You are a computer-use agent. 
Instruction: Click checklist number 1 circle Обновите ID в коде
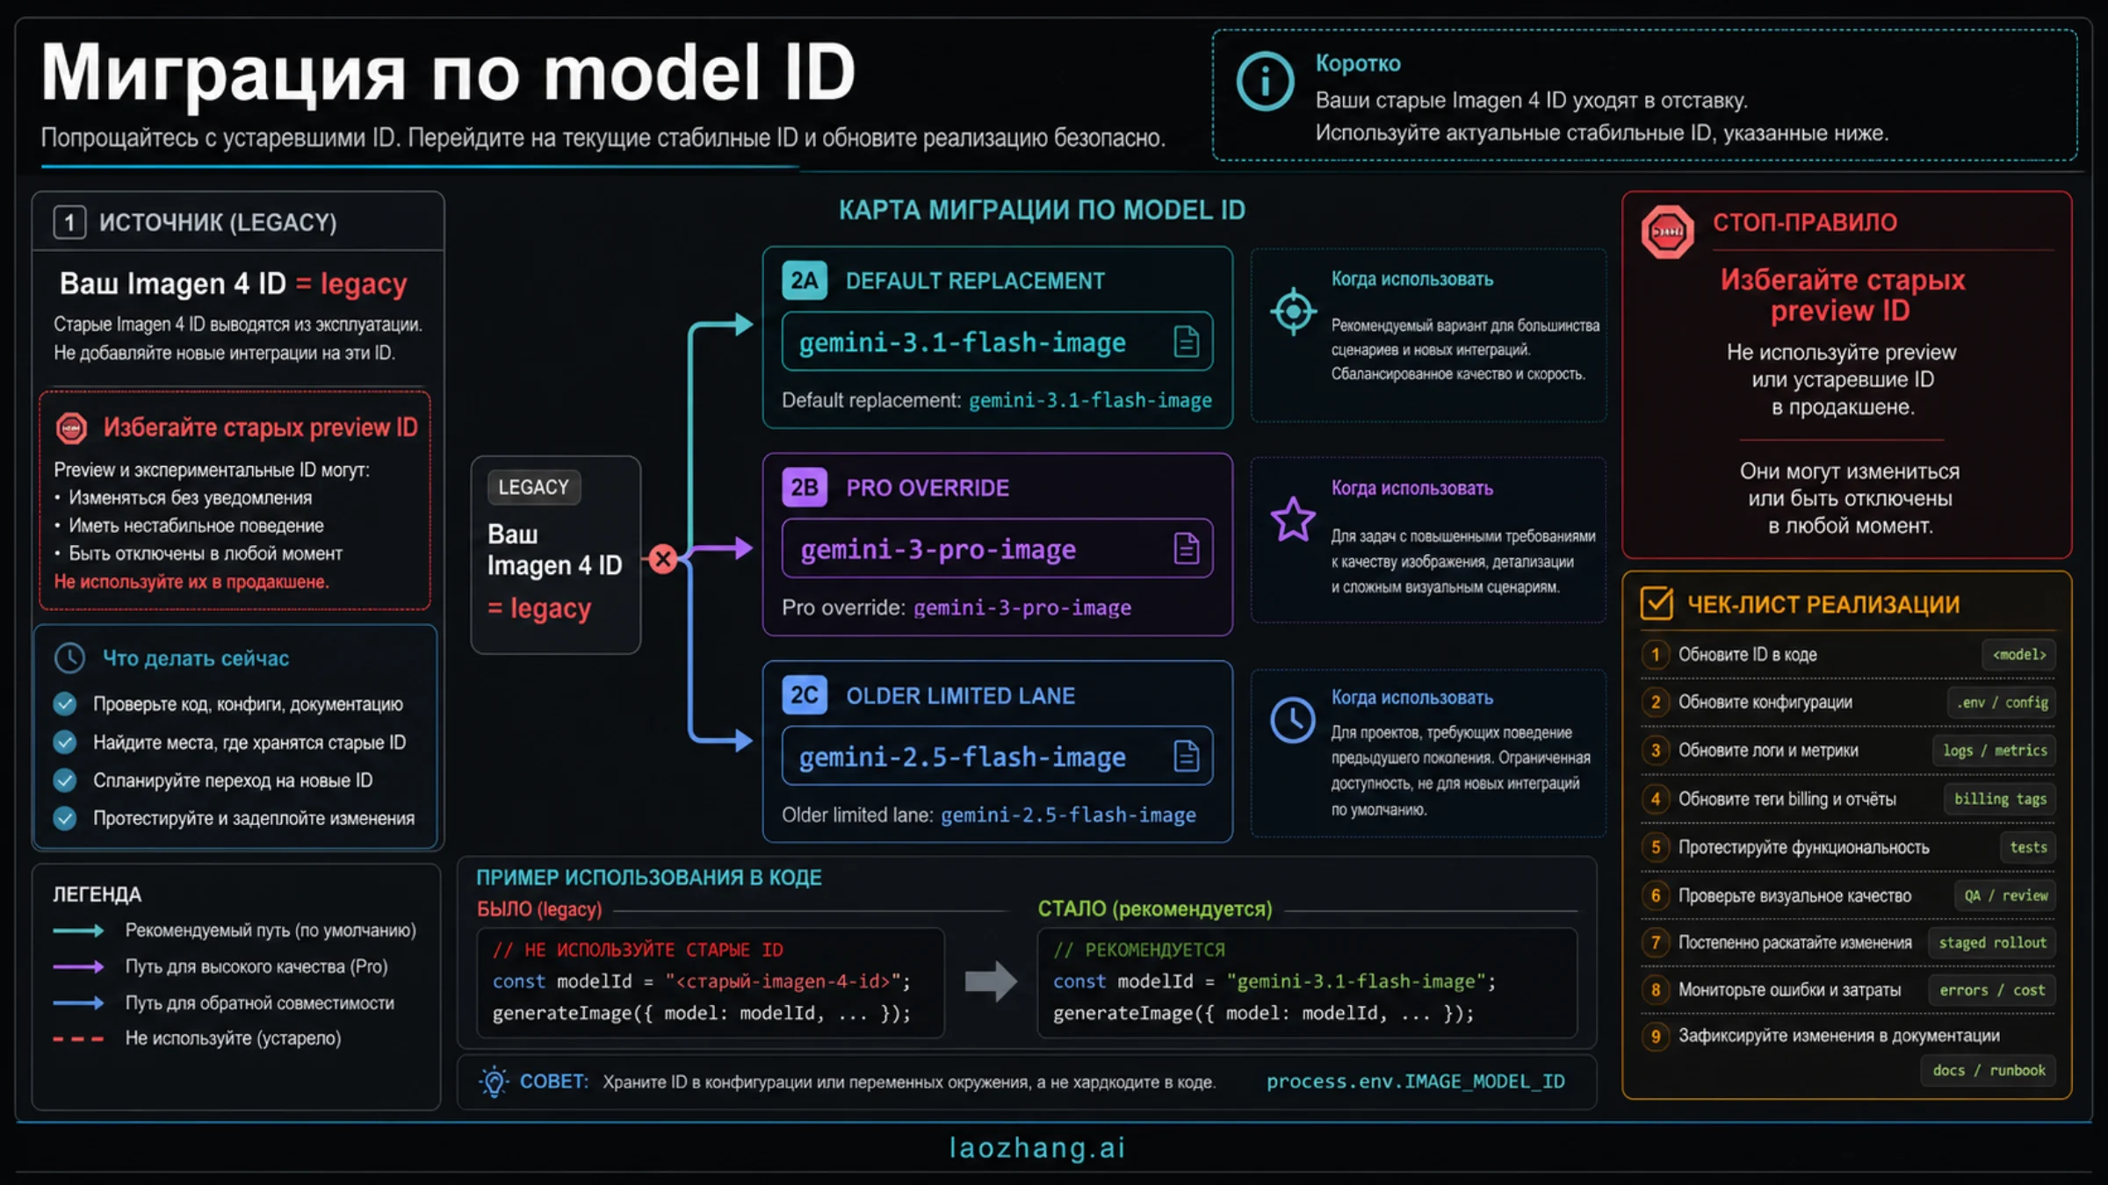[1656, 655]
